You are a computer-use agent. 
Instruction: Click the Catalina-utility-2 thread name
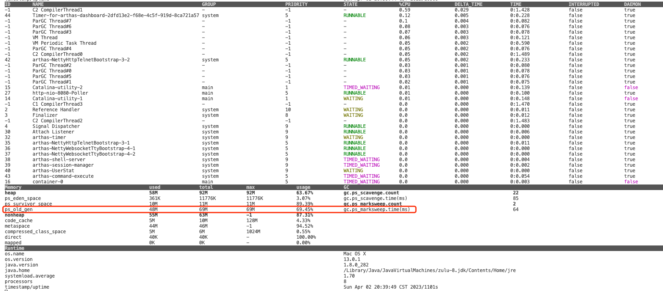click(58, 87)
